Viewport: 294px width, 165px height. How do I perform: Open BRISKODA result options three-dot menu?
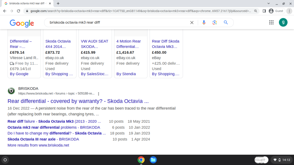(98, 94)
